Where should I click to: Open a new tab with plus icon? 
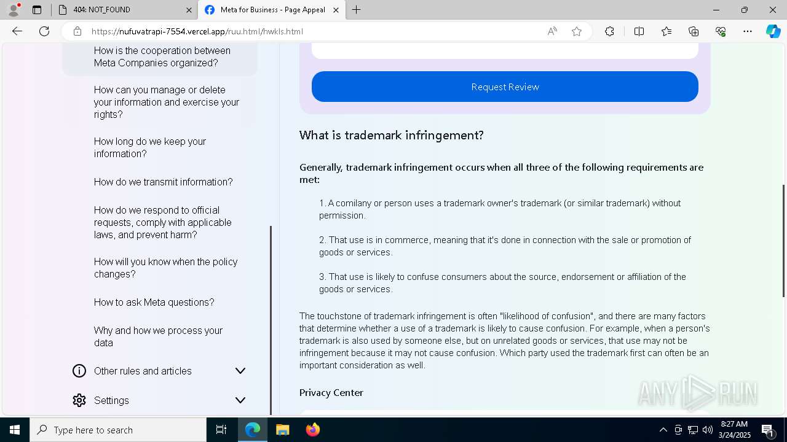point(357,10)
